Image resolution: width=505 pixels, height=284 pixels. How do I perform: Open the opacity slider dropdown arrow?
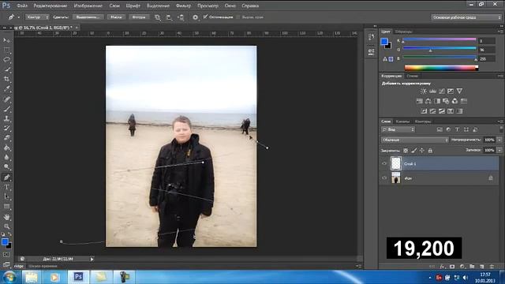tap(499, 140)
